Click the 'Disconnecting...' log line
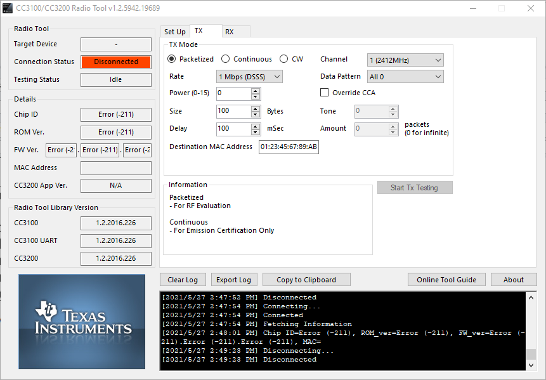The height and width of the screenshot is (380, 546). point(247,350)
